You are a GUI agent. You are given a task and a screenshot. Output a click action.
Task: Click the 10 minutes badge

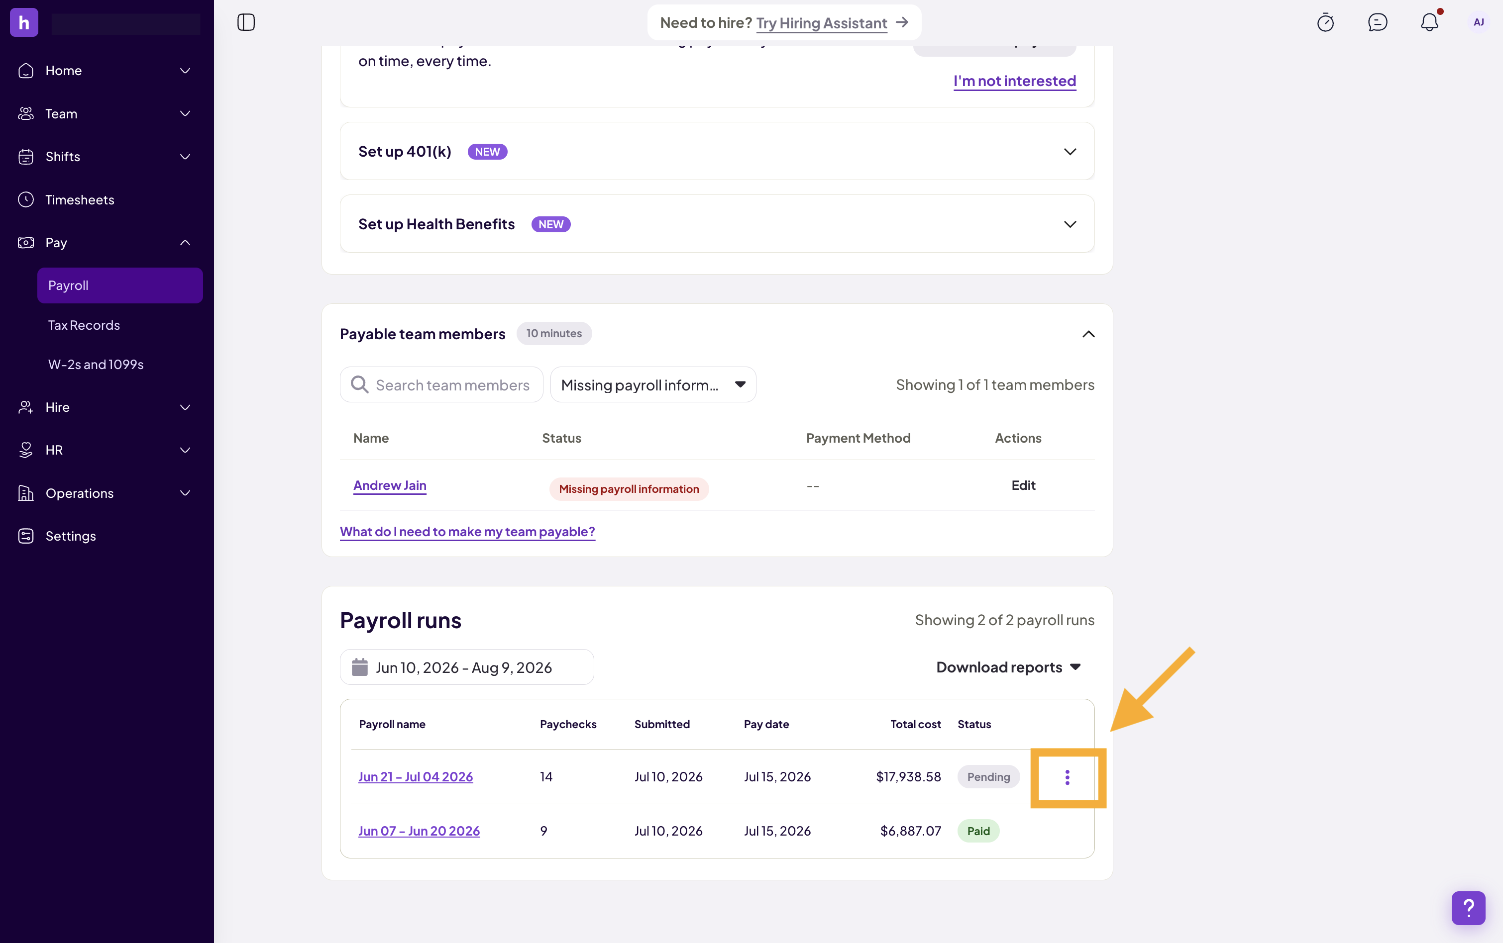tap(553, 334)
